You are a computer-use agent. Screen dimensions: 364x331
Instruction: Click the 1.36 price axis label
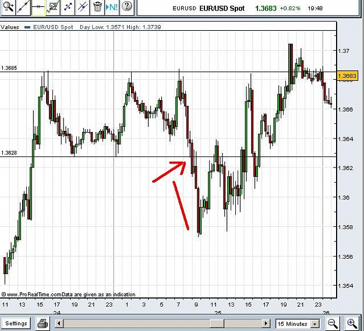(344, 197)
